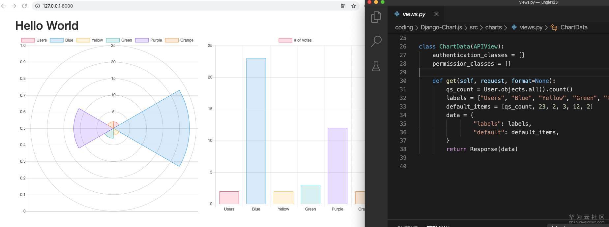Click 'qs_count = User.objects.all().count()' line
Viewport: 609px width, 227px height.
(x=509, y=89)
